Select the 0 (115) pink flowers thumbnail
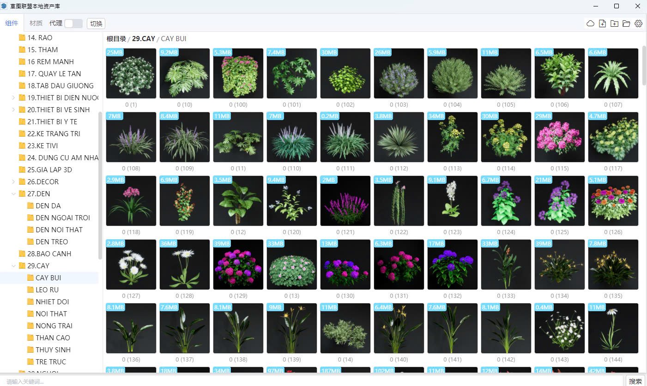The height and width of the screenshot is (386, 647). tap(560, 137)
